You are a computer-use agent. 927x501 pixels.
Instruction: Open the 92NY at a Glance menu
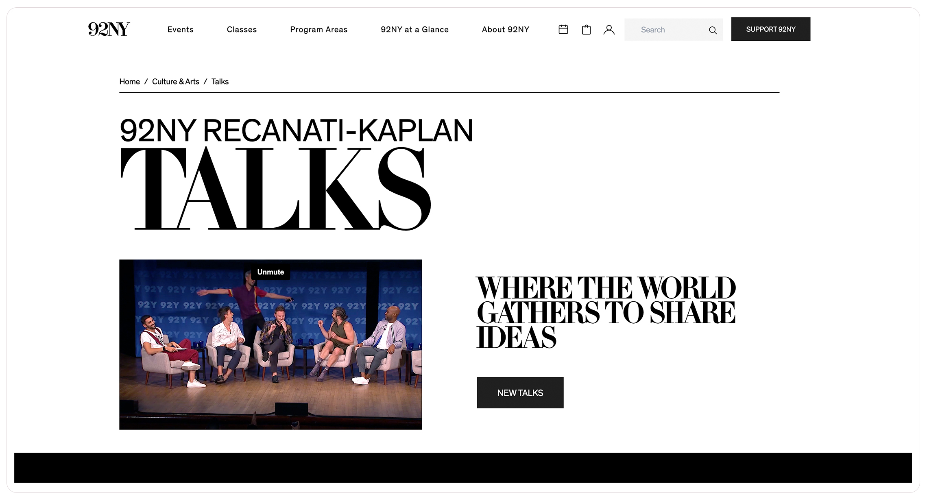[x=414, y=29]
